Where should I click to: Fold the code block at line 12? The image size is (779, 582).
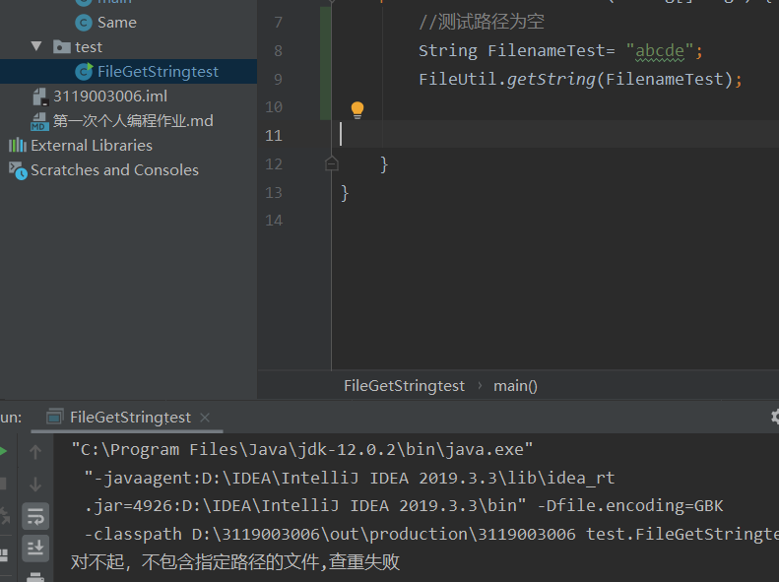pos(332,163)
